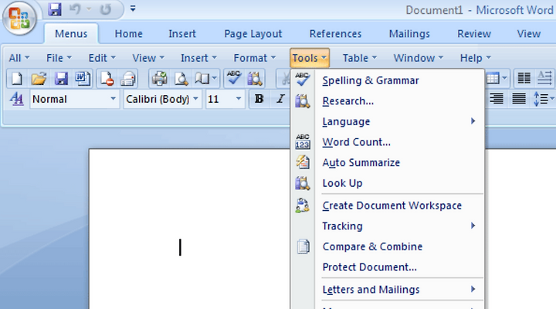Close the open Tools menu

[x=310, y=58]
